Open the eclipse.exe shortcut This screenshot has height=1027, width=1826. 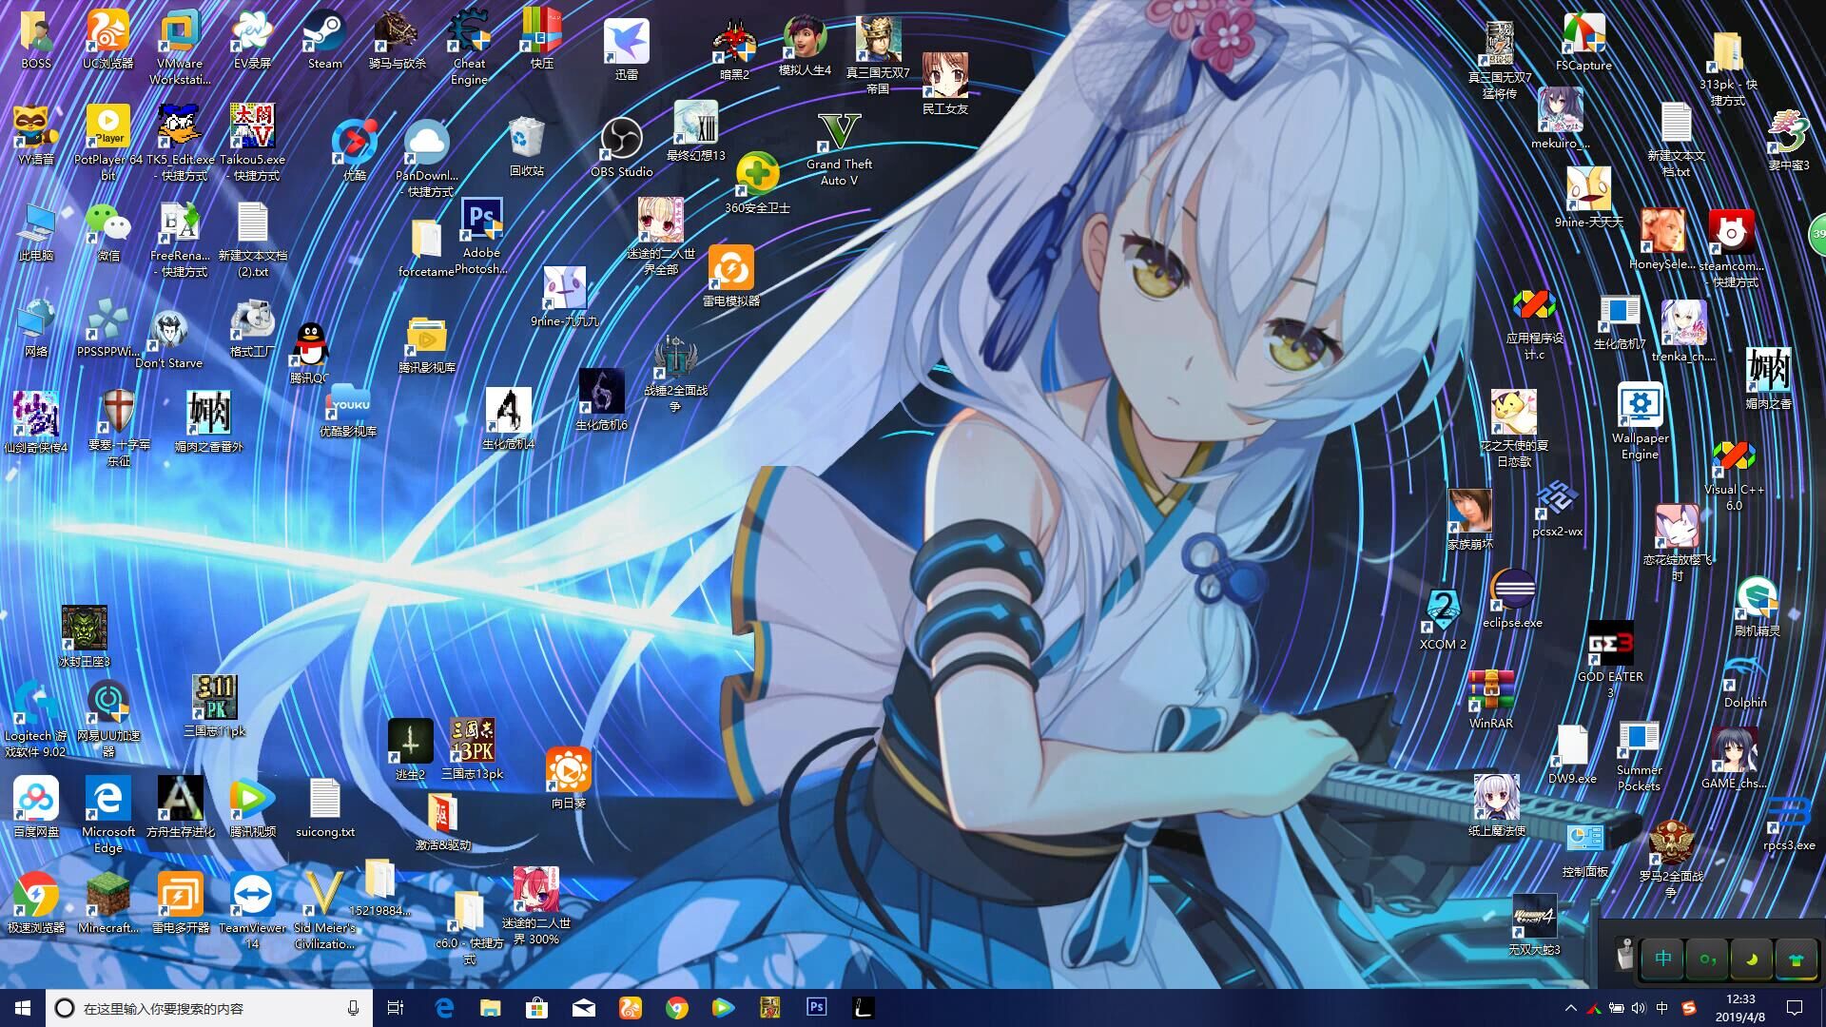(x=1512, y=598)
